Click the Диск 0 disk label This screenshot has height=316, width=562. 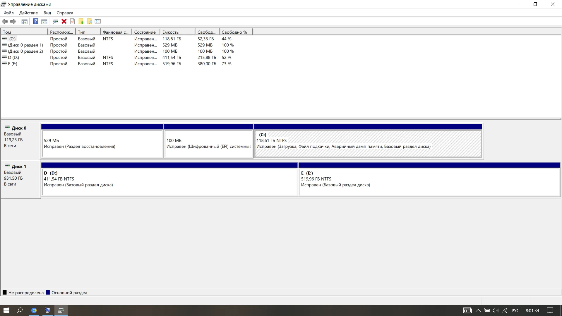19,128
